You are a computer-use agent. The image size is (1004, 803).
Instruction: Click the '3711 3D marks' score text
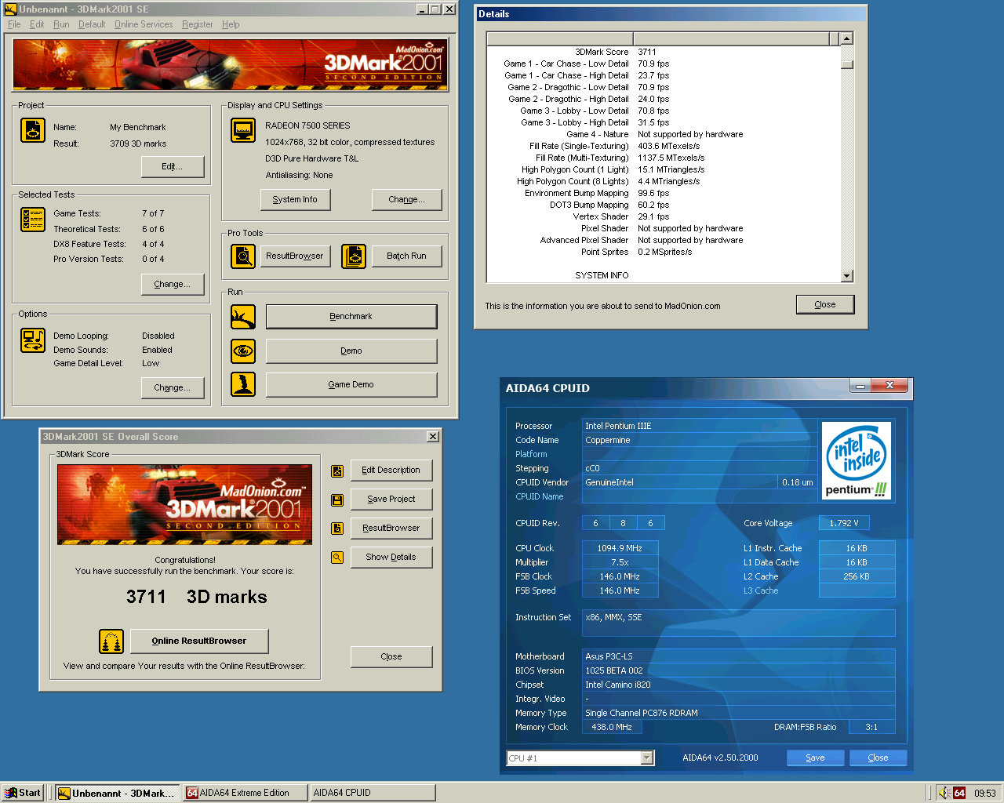[x=197, y=597]
